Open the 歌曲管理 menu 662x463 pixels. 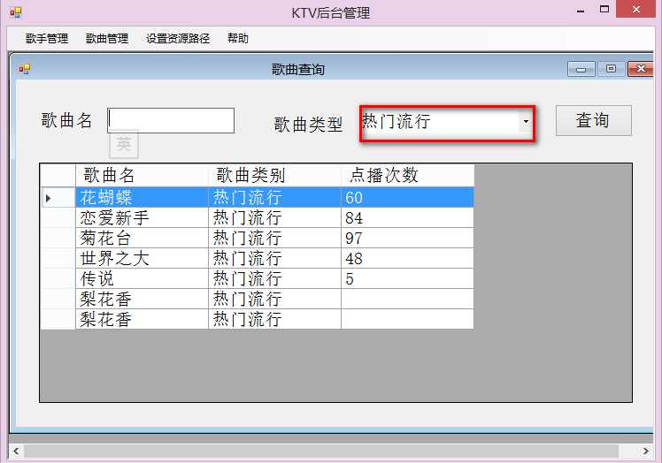click(x=107, y=38)
